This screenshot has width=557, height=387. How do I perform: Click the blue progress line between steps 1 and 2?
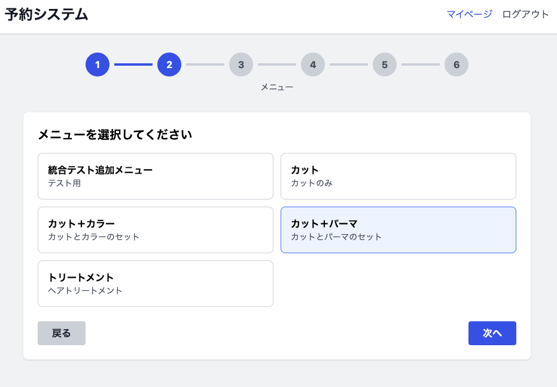133,64
